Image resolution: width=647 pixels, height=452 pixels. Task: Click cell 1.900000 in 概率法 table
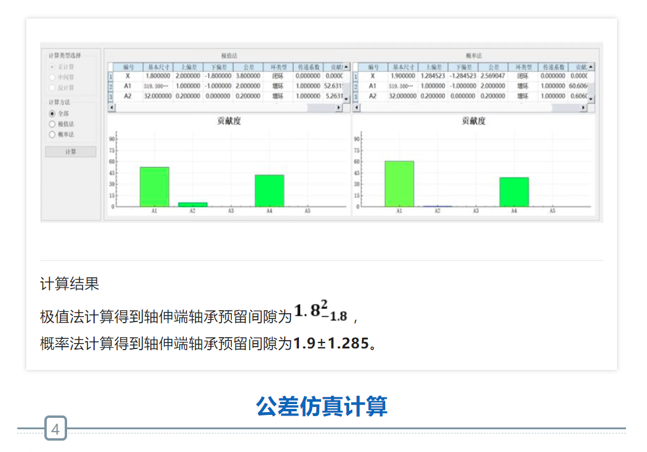(403, 76)
